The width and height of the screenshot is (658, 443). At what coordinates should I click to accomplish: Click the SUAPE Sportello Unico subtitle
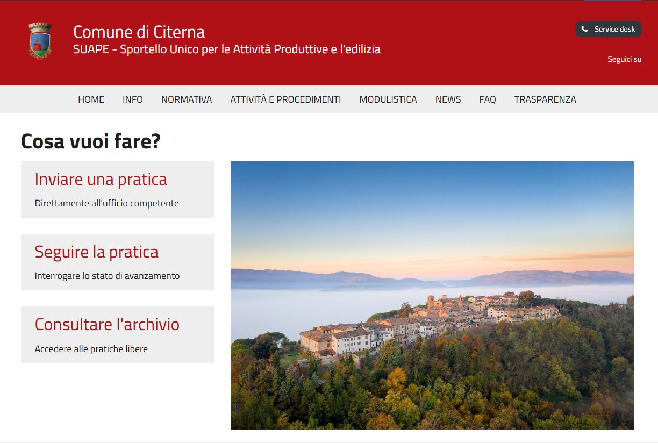click(227, 49)
